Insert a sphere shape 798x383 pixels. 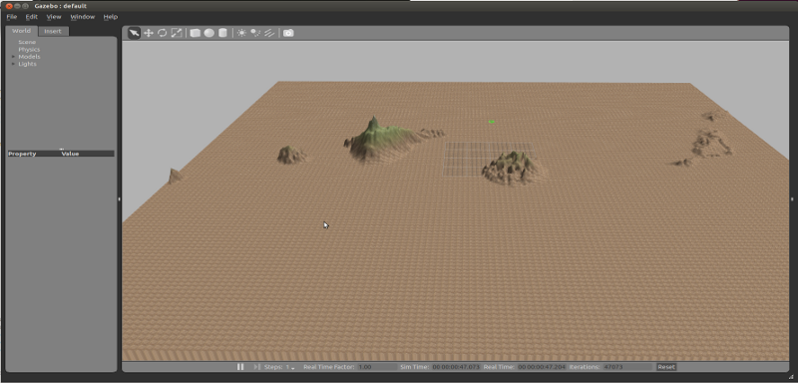(x=208, y=33)
